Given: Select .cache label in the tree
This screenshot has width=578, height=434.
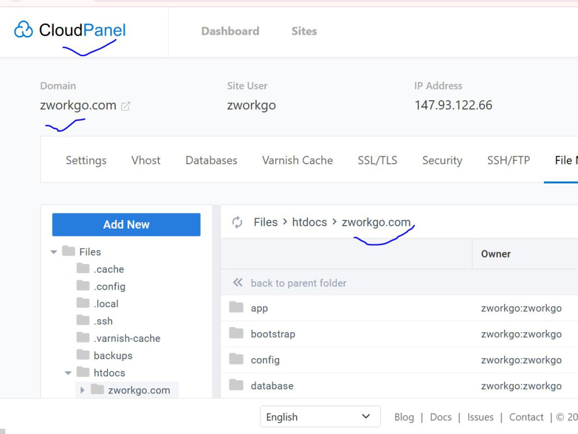Looking at the screenshot, I should click(109, 269).
